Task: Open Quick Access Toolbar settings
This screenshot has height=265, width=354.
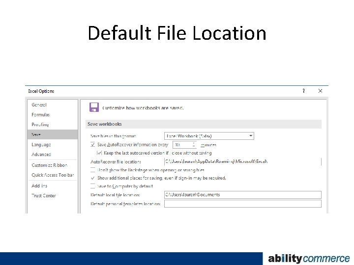Action: (x=53, y=175)
